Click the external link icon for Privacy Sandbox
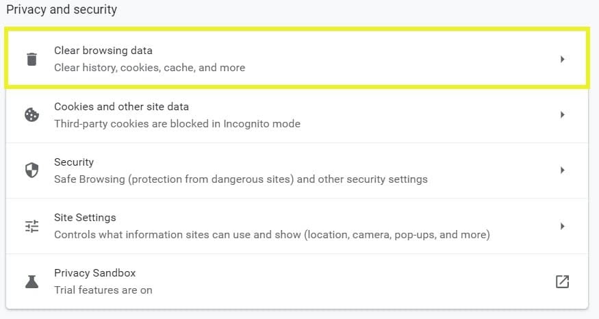 click(562, 281)
